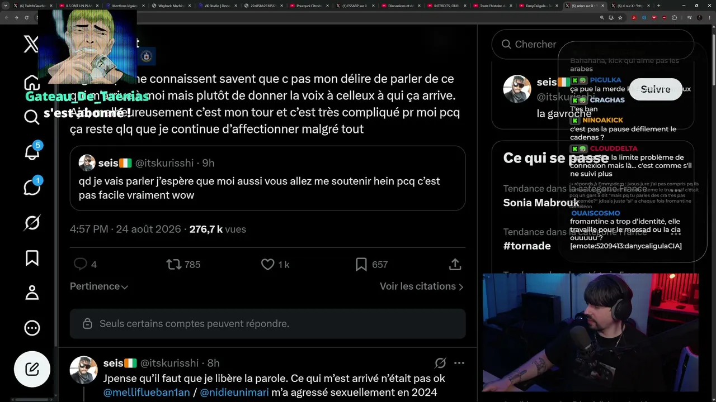The width and height of the screenshot is (716, 402).
Task: Open the Sonia Mabrouk trend
Action: [540, 203]
